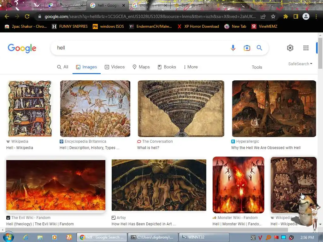This screenshot has width=323, height=242.
Task: Open Google quick settings gear
Action: 290,48
